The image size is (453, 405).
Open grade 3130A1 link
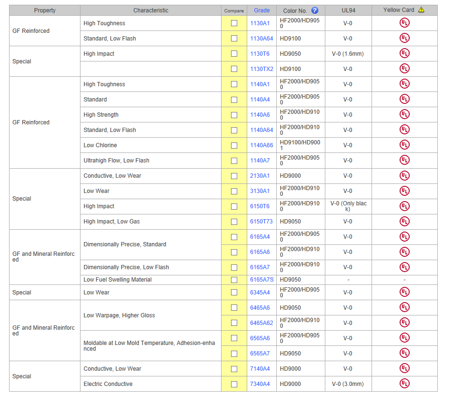[x=260, y=191]
